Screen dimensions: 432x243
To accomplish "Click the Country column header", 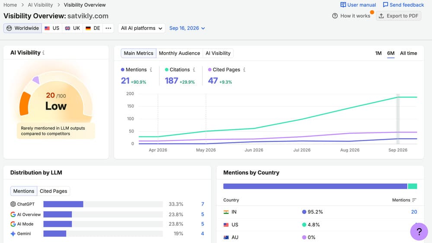I will 231,200.
